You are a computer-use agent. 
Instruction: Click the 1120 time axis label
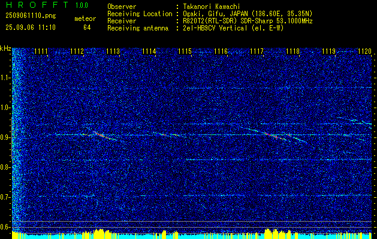[364, 51]
